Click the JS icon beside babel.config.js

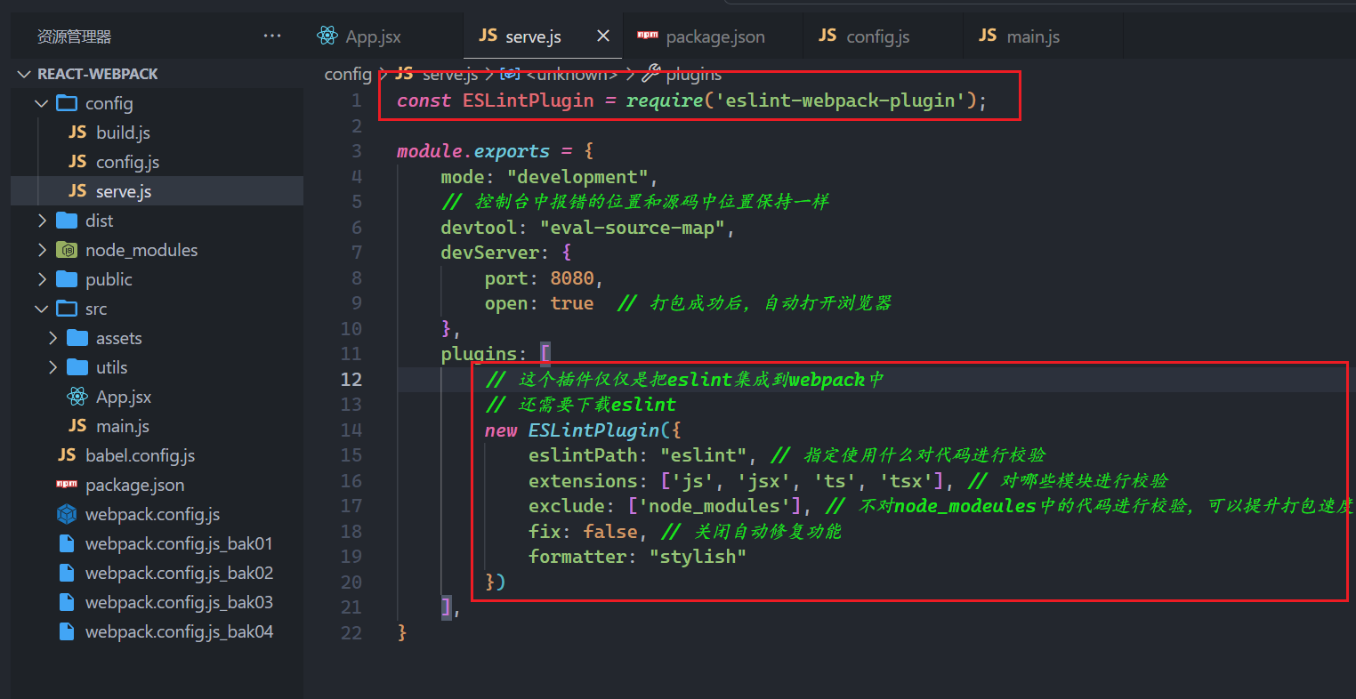(x=67, y=454)
